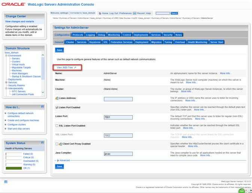Open the Protocols tab

(78, 35)
